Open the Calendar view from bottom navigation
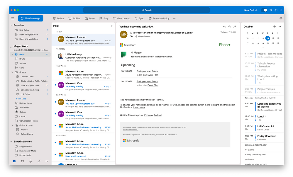293x177 pixels. click(x=22, y=161)
